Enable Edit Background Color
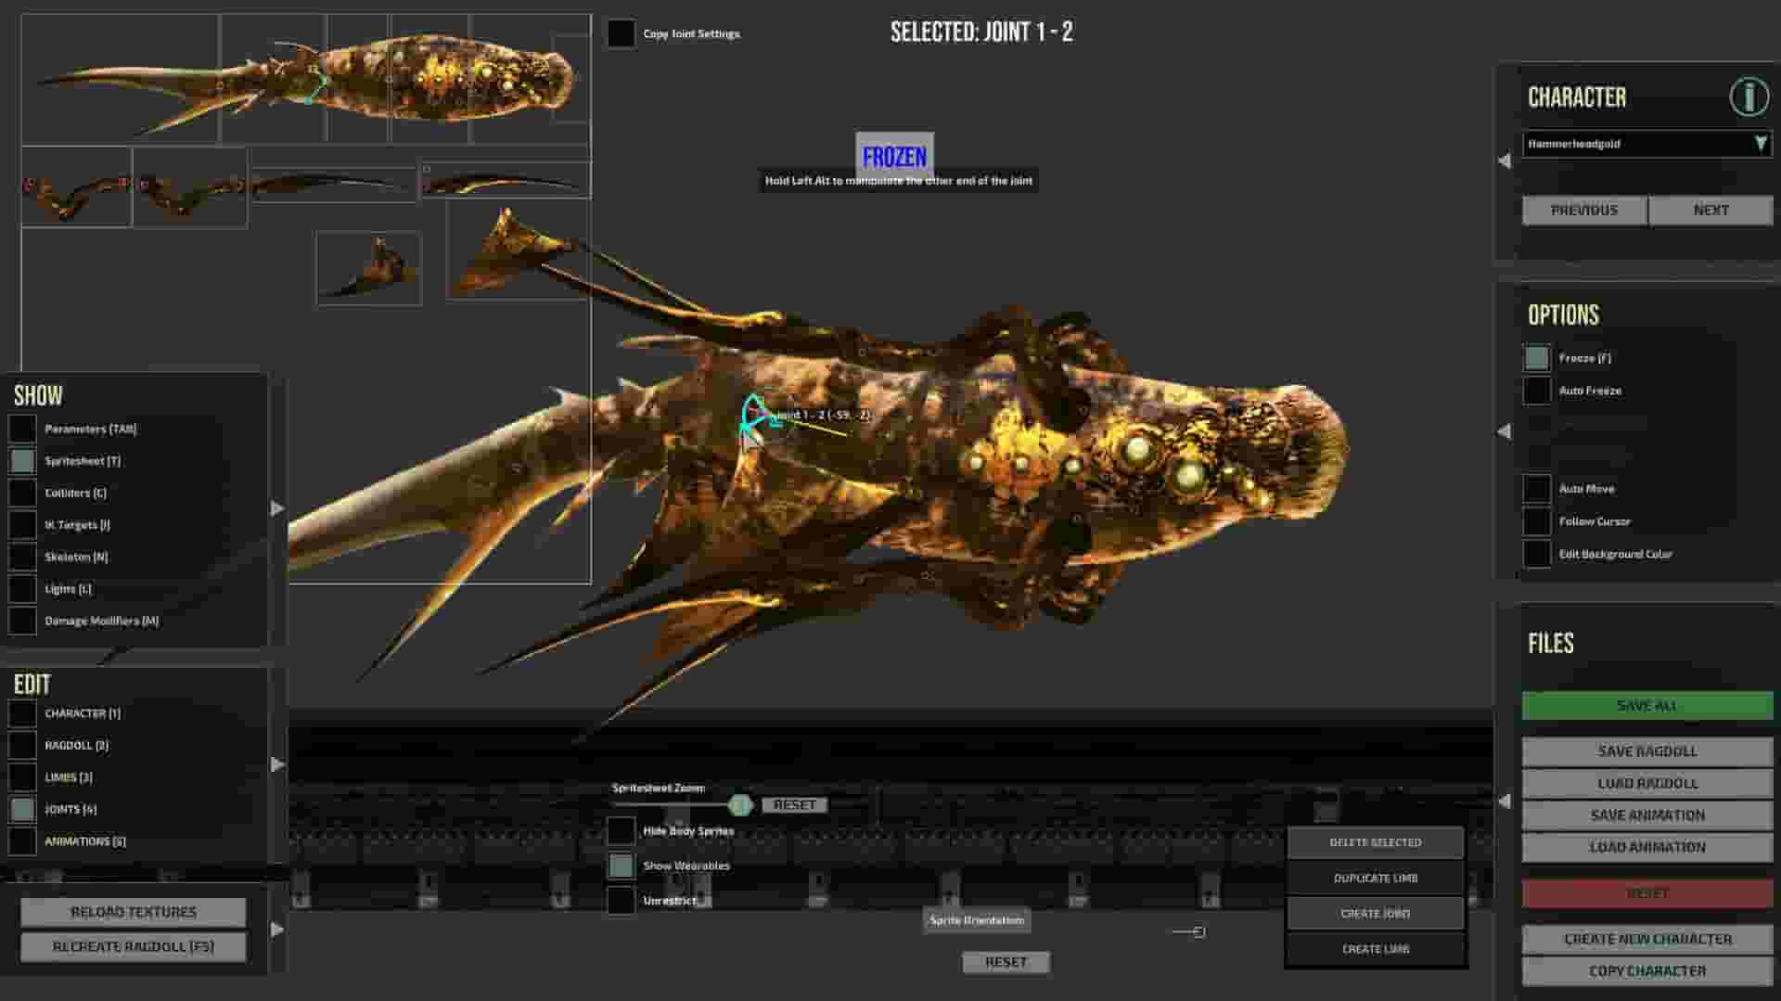Viewport: 1781px width, 1001px height. [1537, 553]
